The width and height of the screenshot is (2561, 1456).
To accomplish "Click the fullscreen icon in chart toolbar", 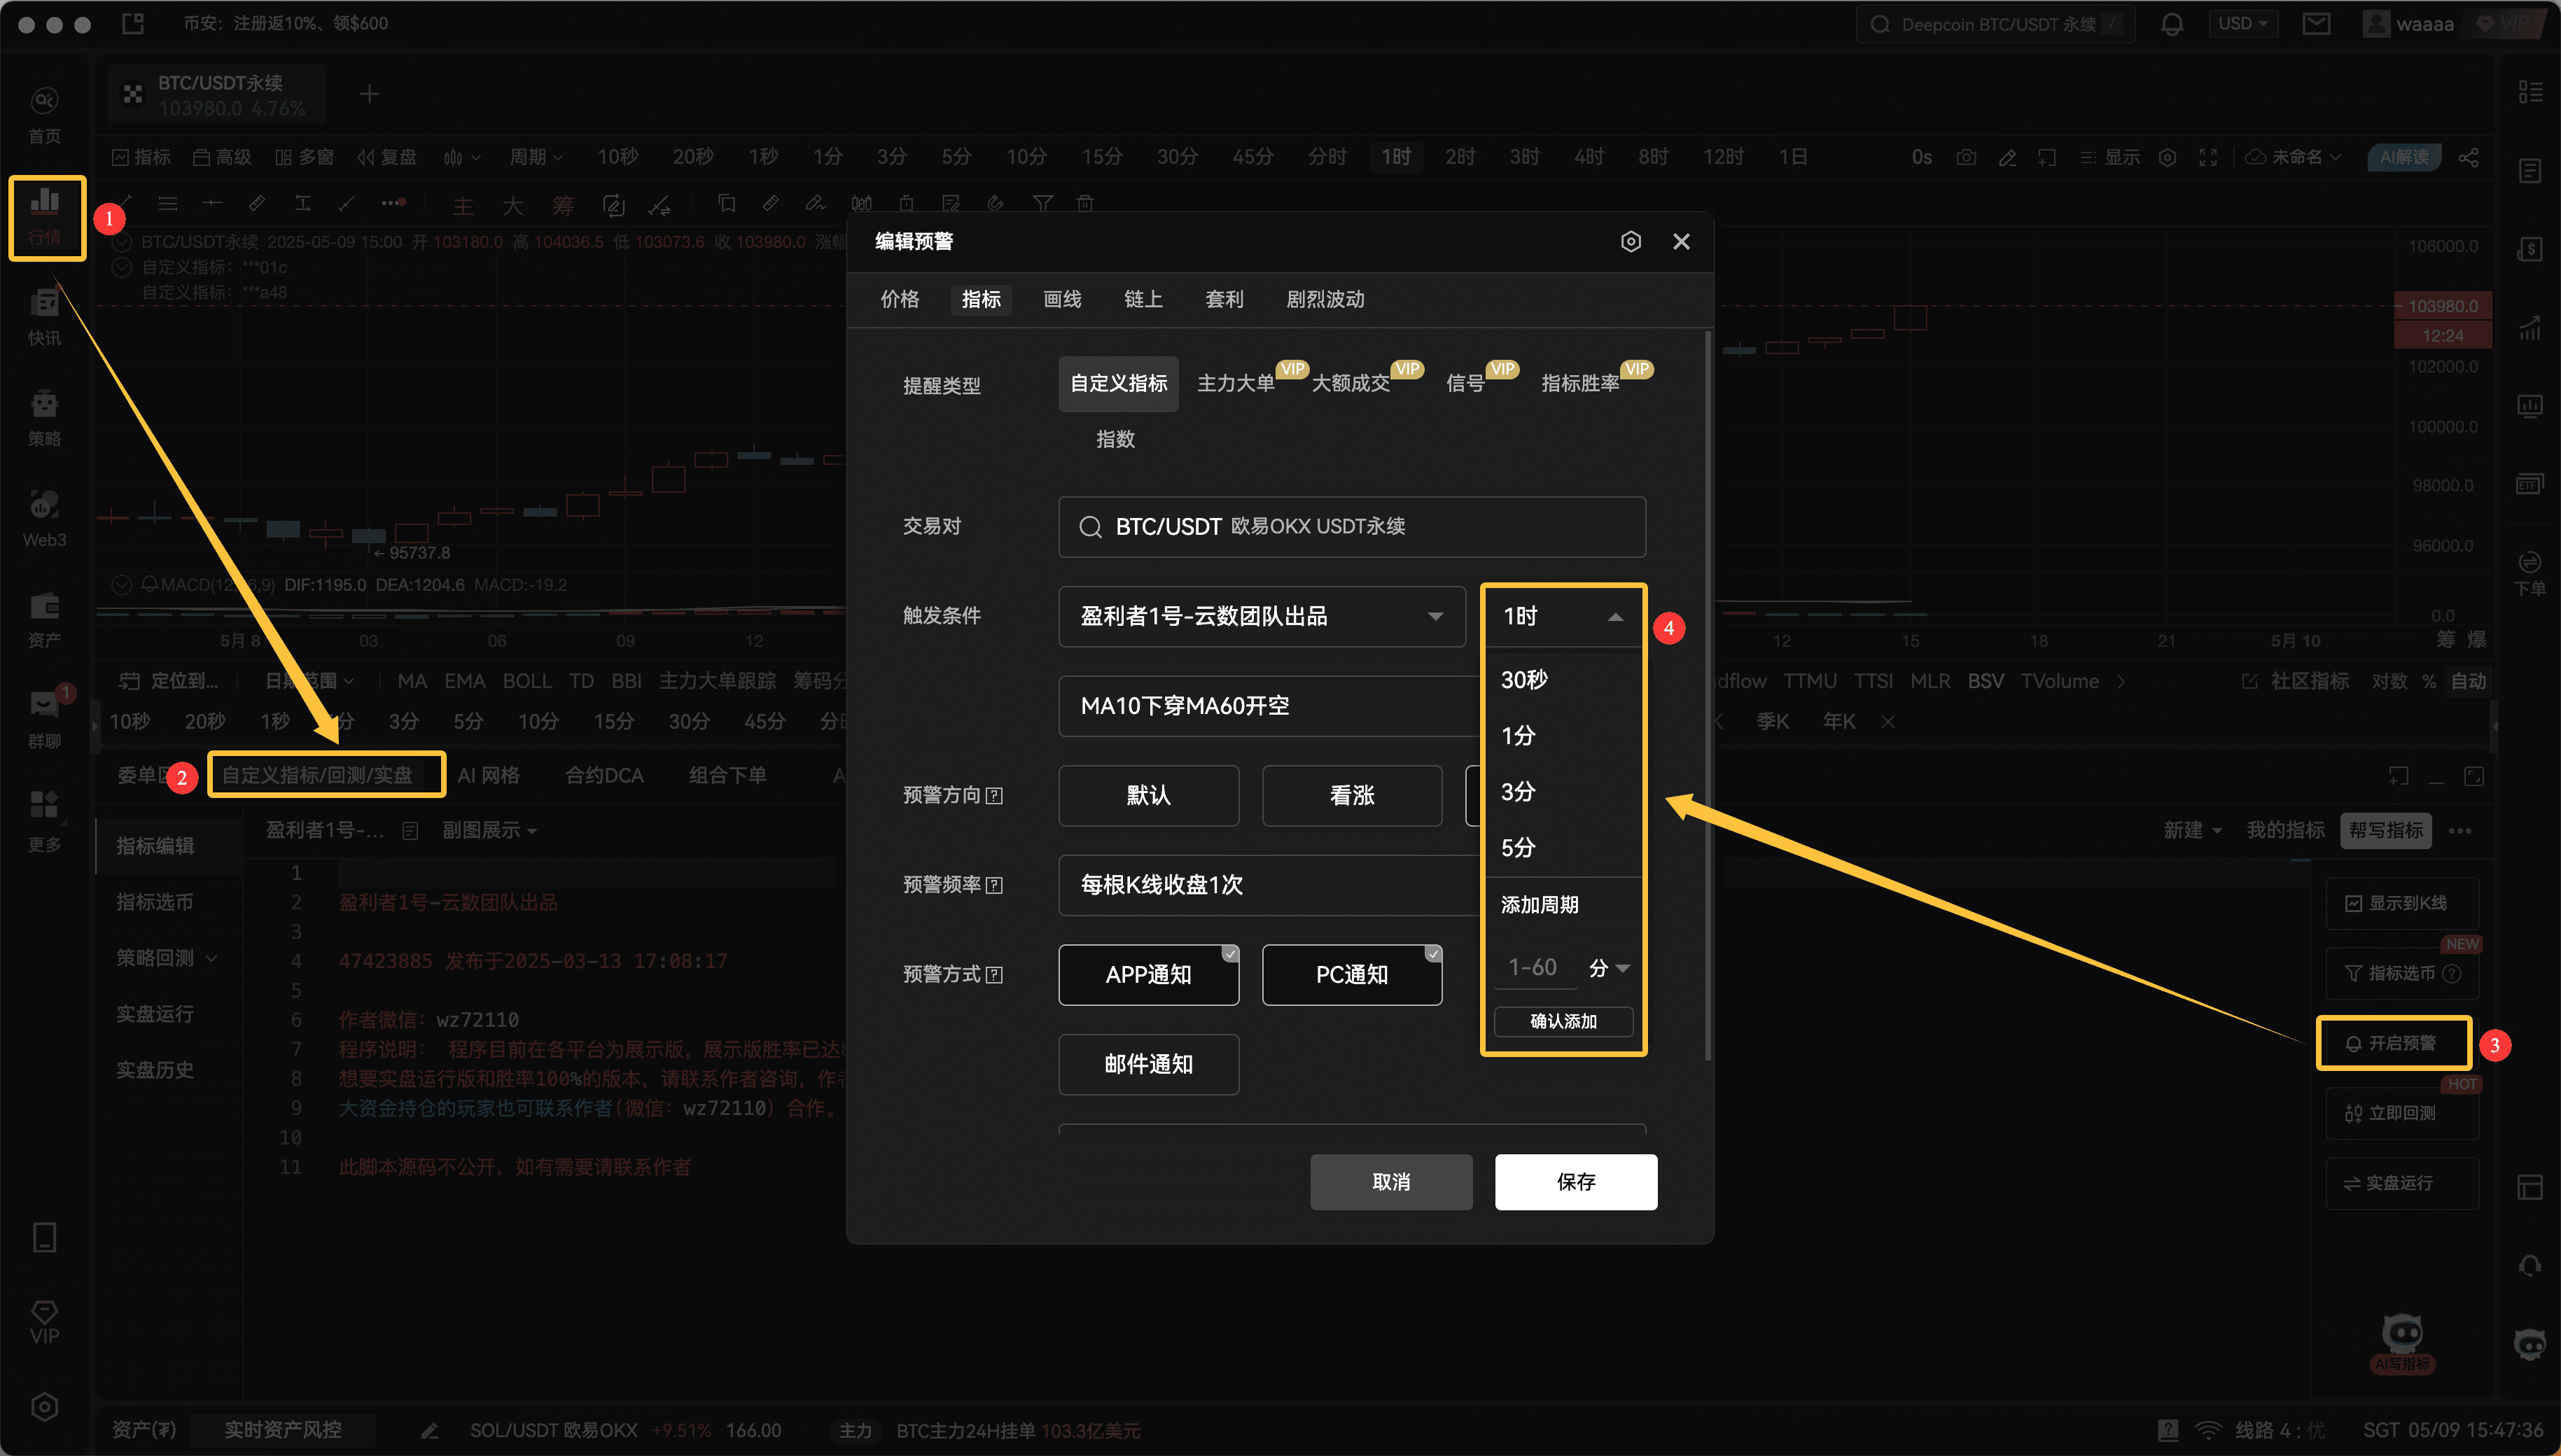I will pos(2208,157).
